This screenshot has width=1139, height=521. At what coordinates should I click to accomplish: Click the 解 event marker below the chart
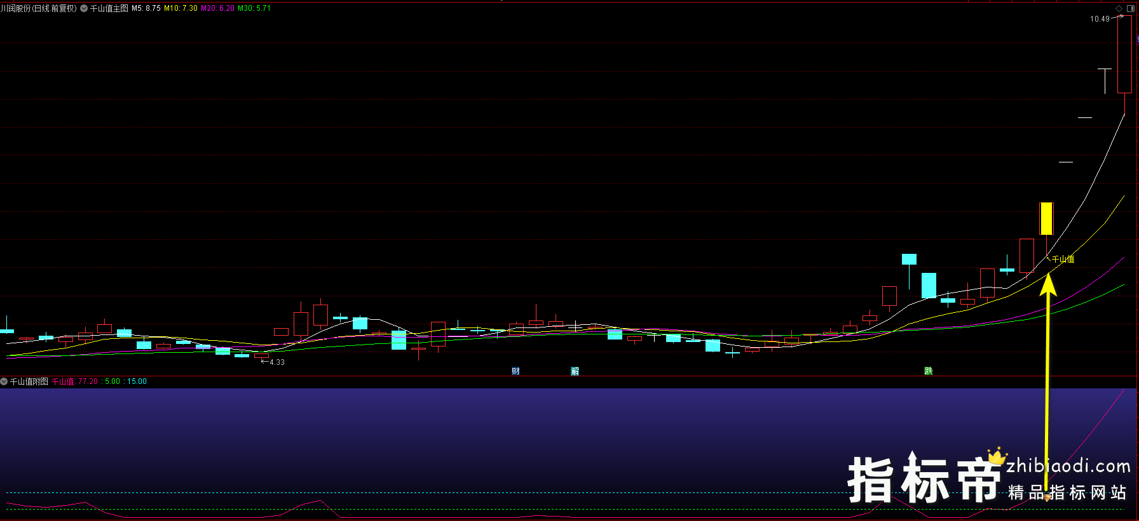click(x=575, y=371)
